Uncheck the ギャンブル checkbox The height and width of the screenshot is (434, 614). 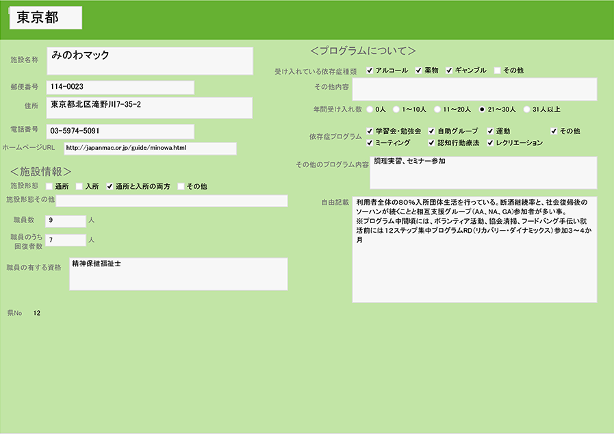[x=449, y=71]
